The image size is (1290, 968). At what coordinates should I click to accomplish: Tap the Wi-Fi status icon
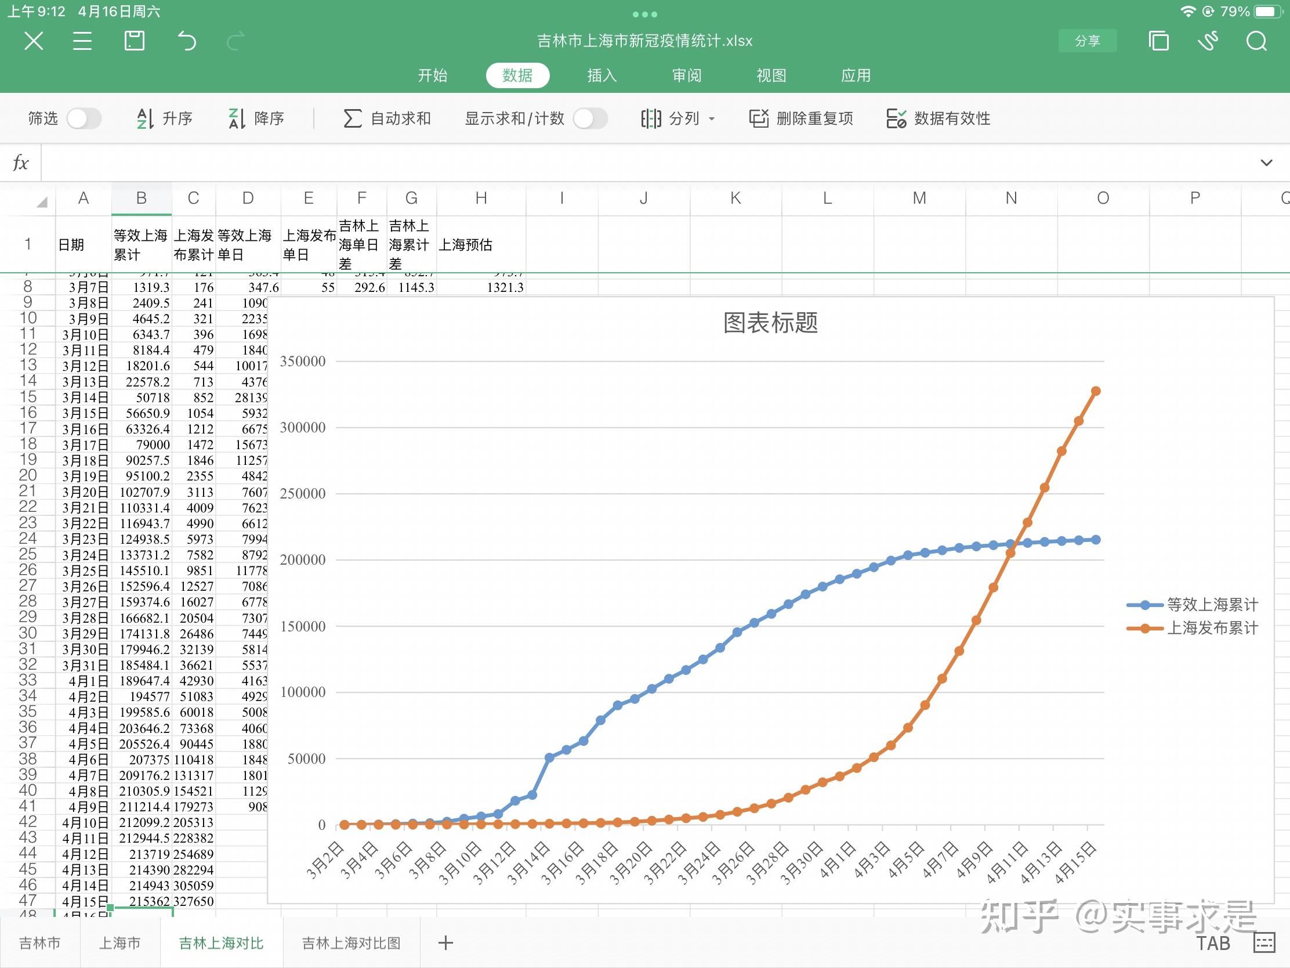(x=1188, y=11)
